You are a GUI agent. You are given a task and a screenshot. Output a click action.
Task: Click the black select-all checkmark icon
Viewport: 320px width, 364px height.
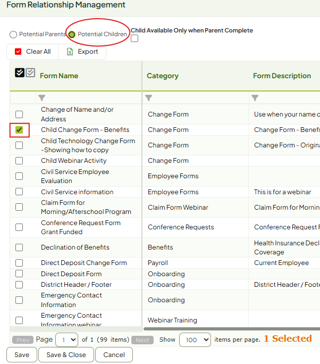tap(20, 73)
